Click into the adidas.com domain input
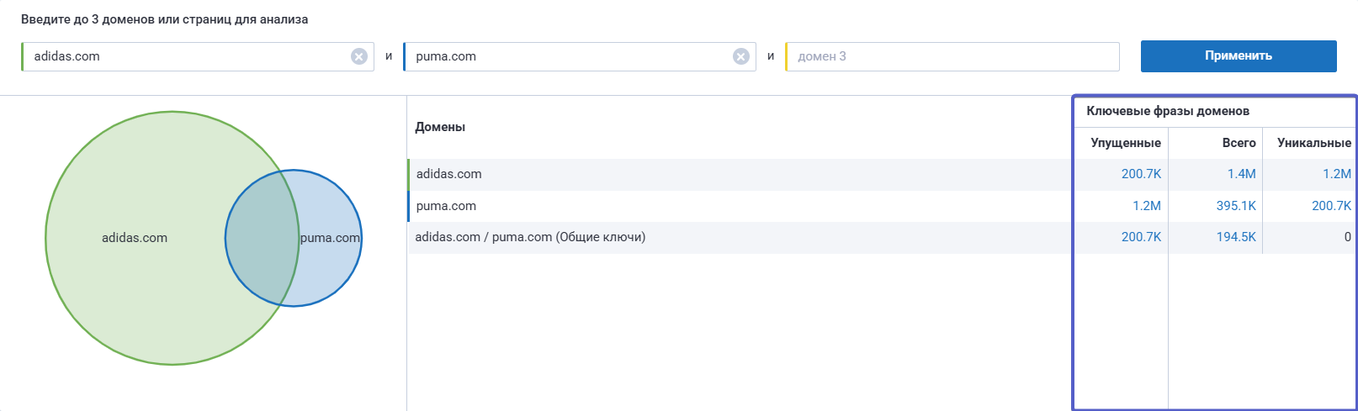 point(185,56)
